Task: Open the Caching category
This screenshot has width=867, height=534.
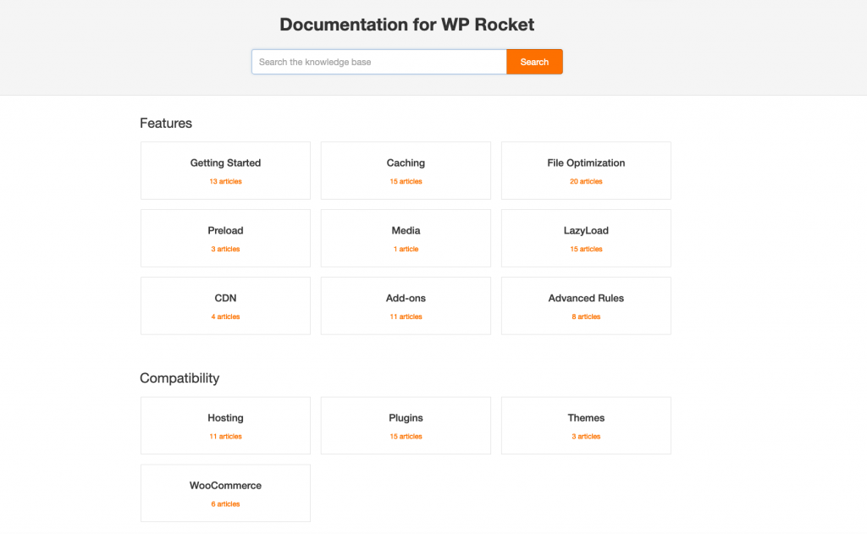Action: pyautogui.click(x=406, y=162)
